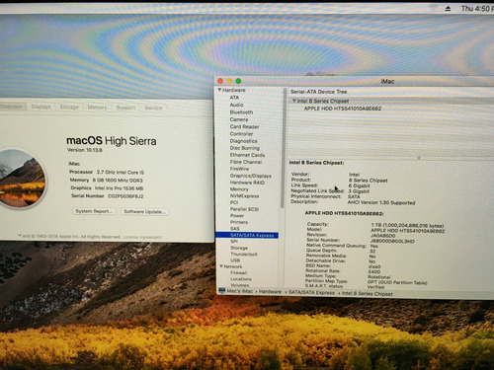This screenshot has height=370, width=494.
Task: Click the Version 10.13.6 text
Action: [85, 150]
